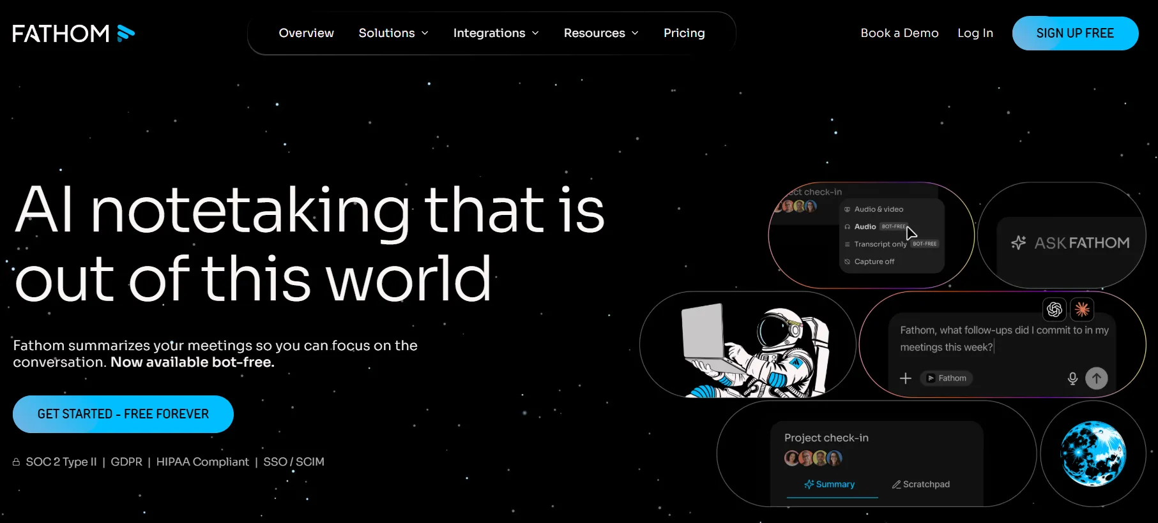Switch to the Scratchpad tab
The image size is (1158, 523).
coord(921,484)
